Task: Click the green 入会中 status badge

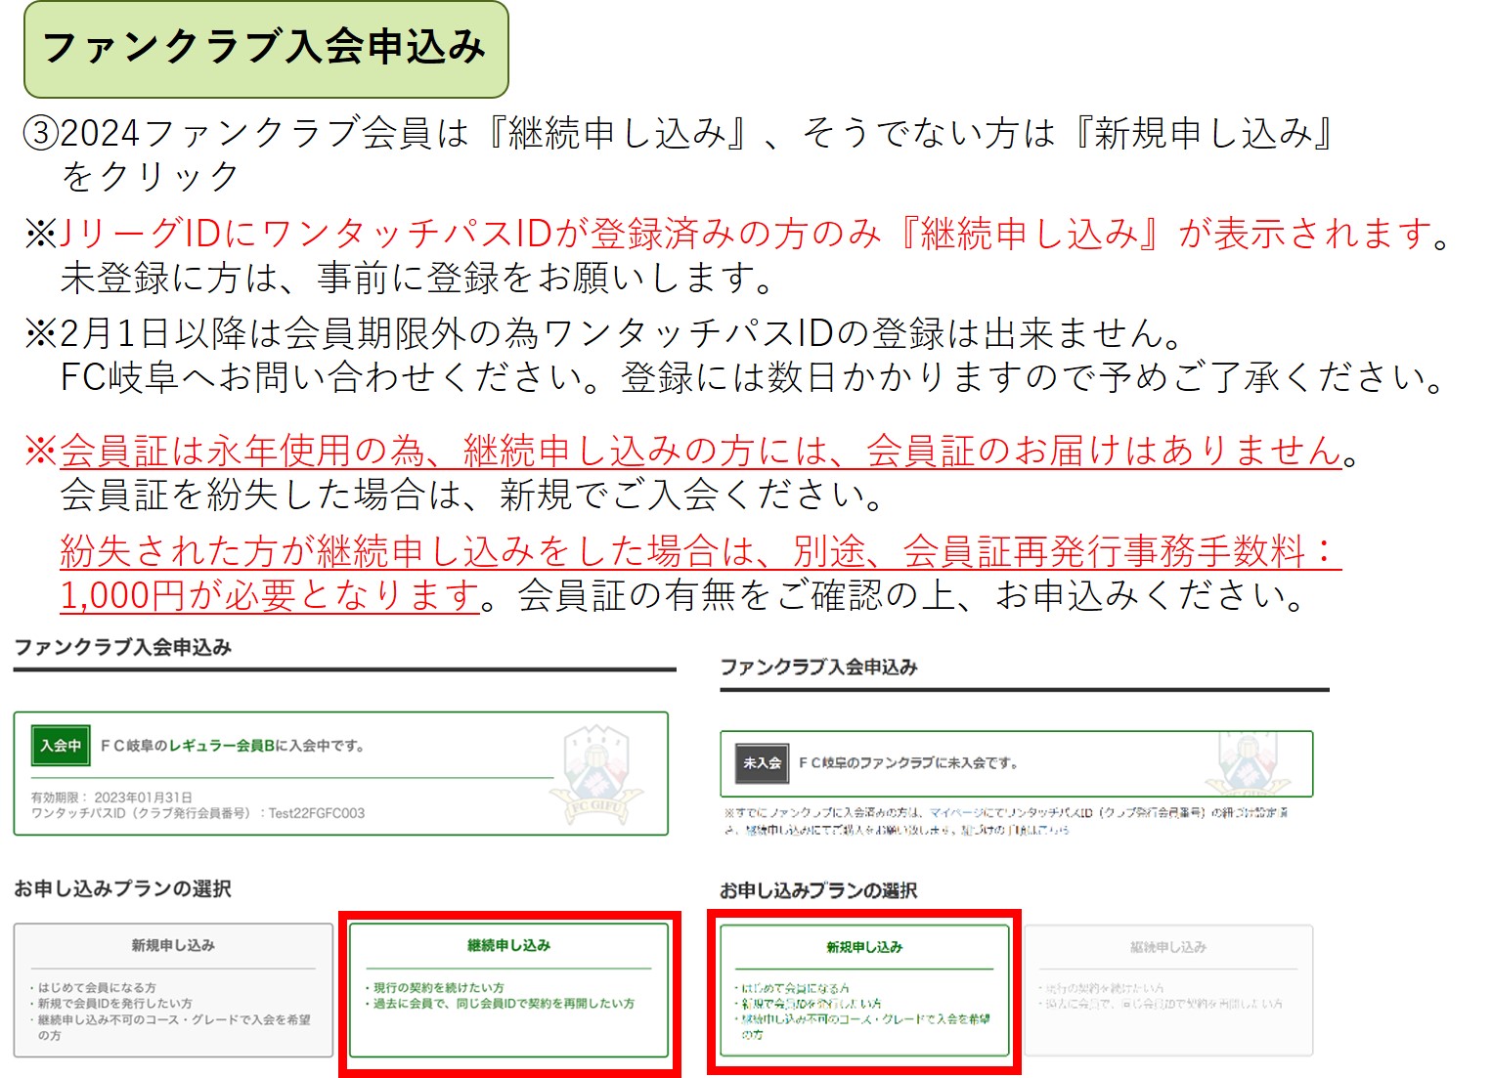Action: click(x=61, y=746)
